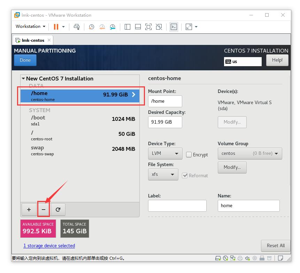Toggle the Encrypt checkbox
Image resolution: width=300 pixels, height=273 pixels.
(189, 155)
